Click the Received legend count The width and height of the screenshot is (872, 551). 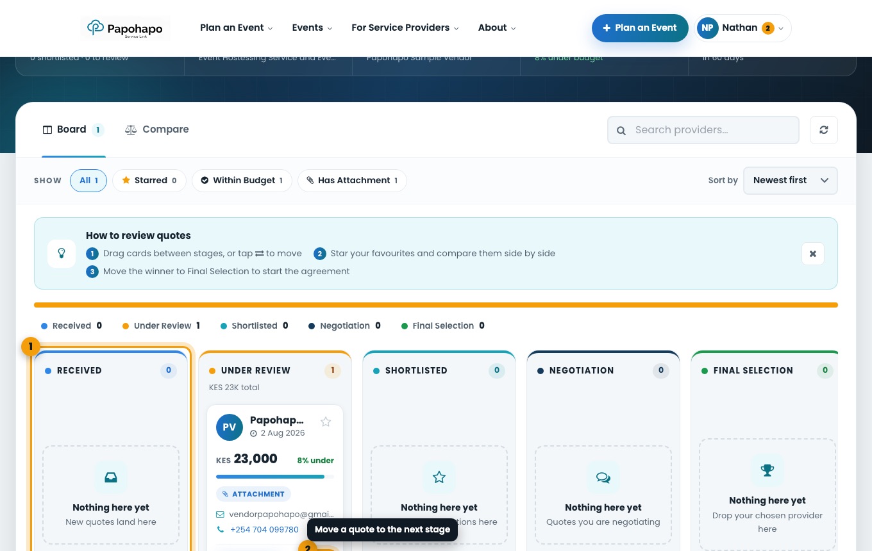pos(99,325)
